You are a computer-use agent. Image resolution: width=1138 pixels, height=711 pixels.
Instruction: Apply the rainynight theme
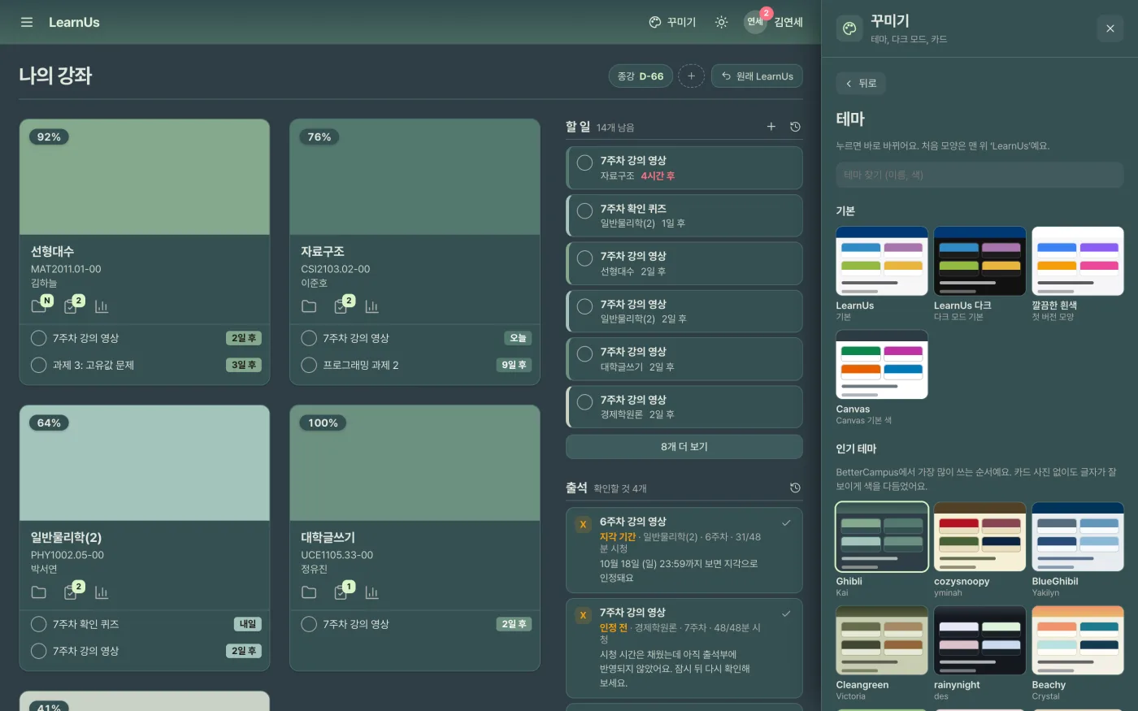tap(979, 640)
